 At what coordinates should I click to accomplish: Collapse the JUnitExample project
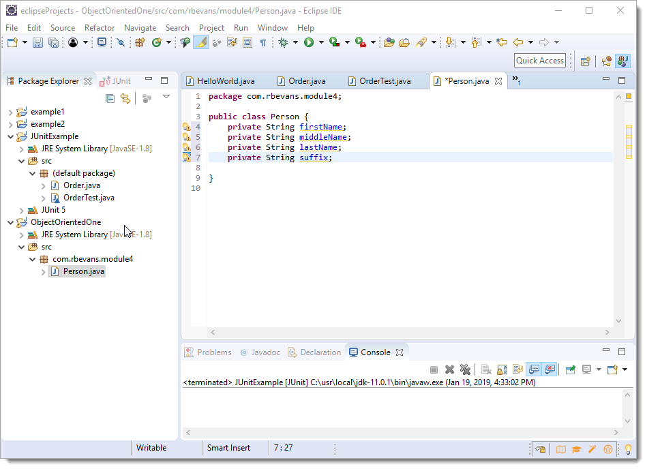[10, 137]
